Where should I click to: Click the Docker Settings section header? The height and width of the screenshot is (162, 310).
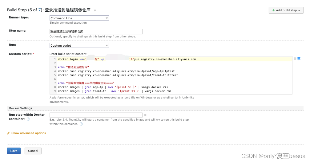pyautogui.click(x=21, y=108)
